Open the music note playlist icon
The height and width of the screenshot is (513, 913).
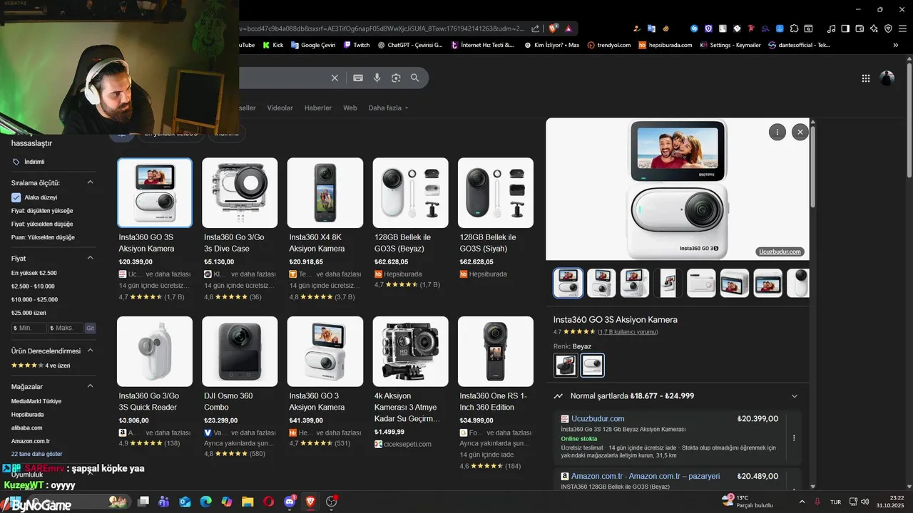pyautogui.click(x=831, y=28)
